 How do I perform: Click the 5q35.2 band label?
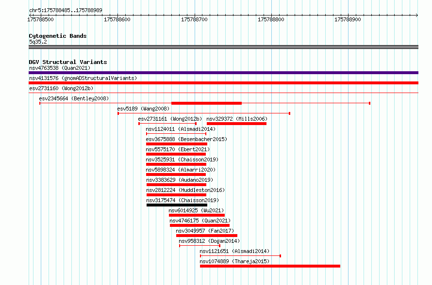pyautogui.click(x=38, y=42)
